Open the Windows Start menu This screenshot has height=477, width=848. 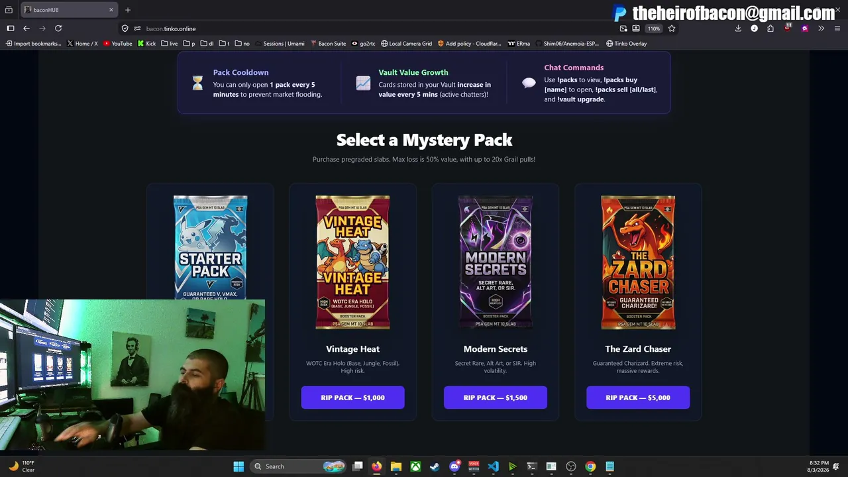tap(238, 466)
